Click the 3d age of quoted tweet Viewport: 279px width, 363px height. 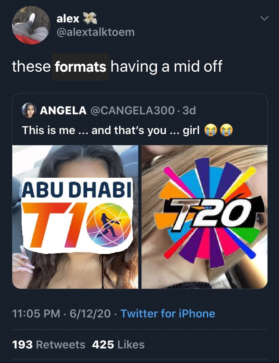point(189,111)
